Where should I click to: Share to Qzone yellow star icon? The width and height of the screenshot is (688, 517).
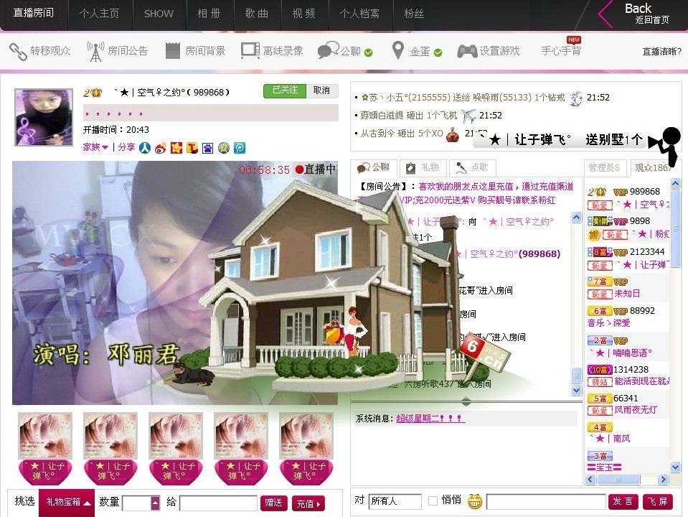pos(176,148)
